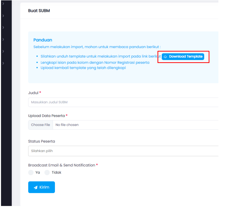
Task: Expand the fourth sidebar chevron from top
Action: coord(3,39)
